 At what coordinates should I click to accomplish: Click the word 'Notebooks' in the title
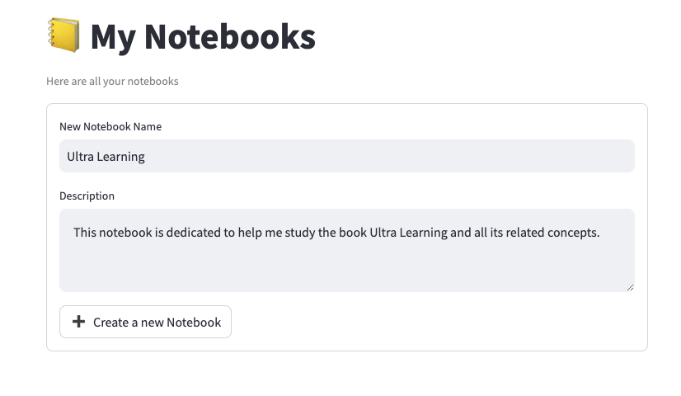click(230, 36)
